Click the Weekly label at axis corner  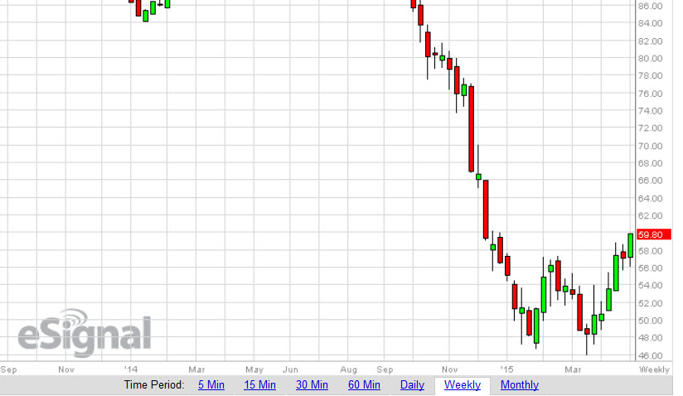pos(654,369)
